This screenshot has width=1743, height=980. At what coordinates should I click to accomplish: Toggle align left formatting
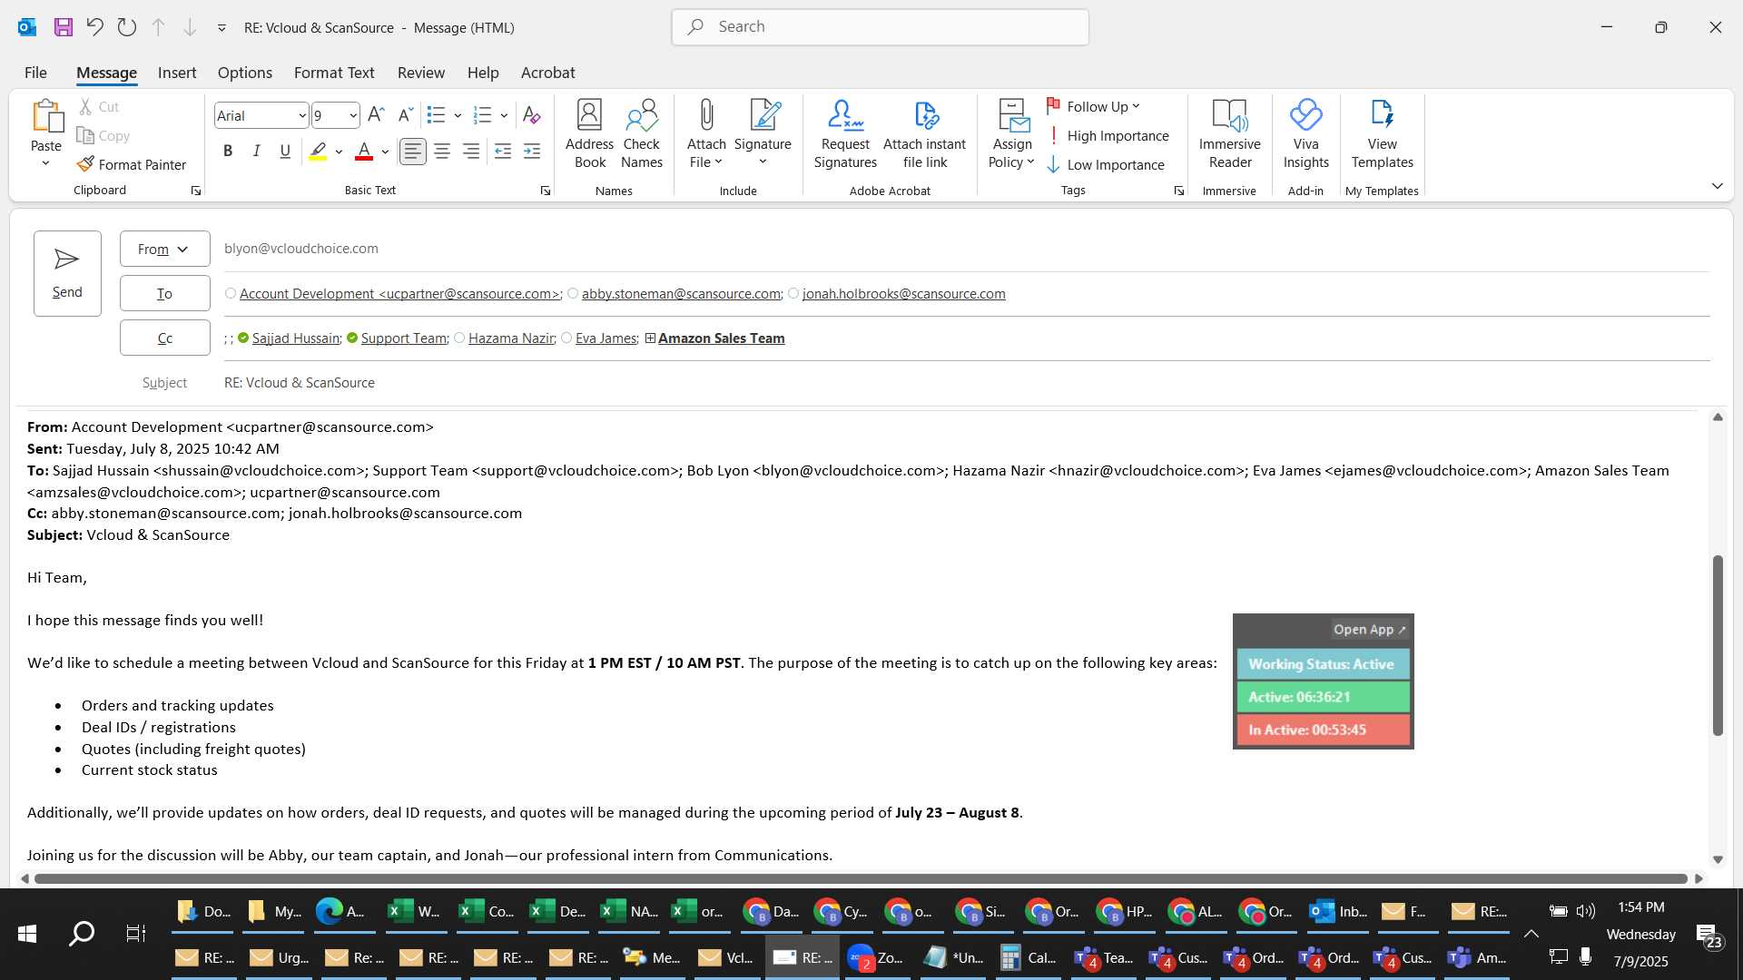point(413,152)
